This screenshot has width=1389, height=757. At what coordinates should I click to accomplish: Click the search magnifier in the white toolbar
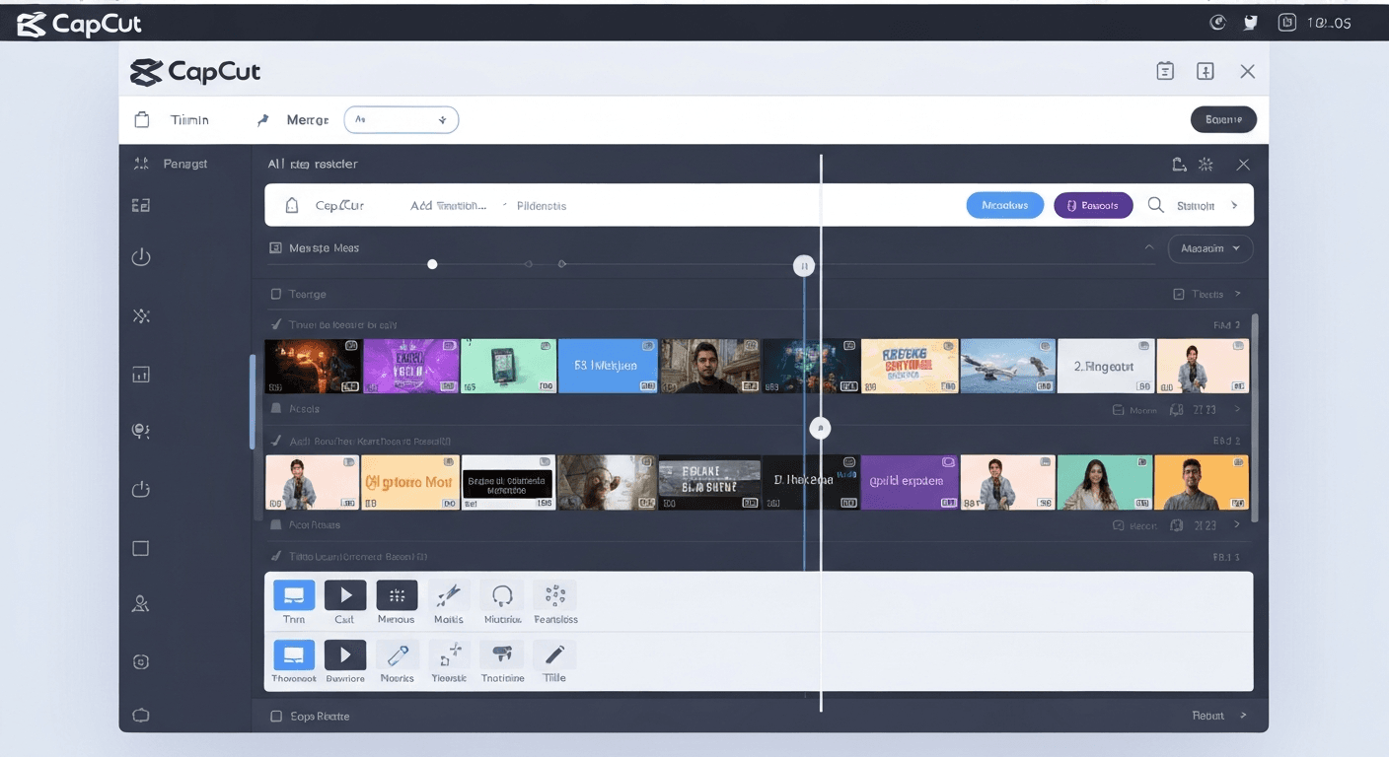pyautogui.click(x=1155, y=205)
